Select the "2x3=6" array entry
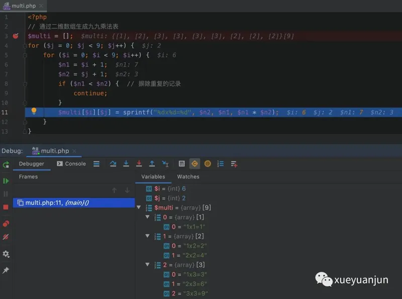 [x=185, y=284]
